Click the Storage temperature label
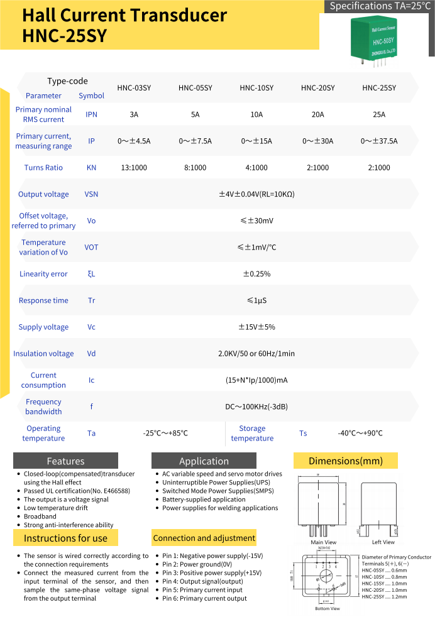Screen dimensions: 435x617 tap(252, 434)
